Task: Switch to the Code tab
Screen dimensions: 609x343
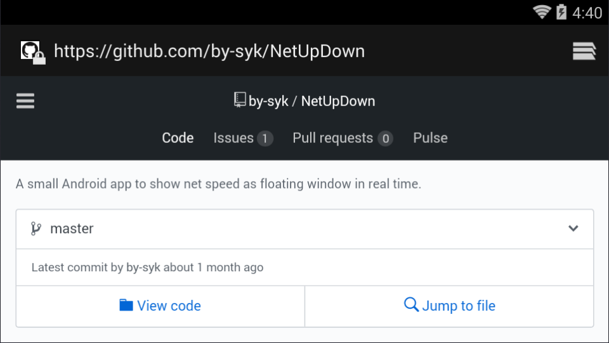Action: [178, 138]
